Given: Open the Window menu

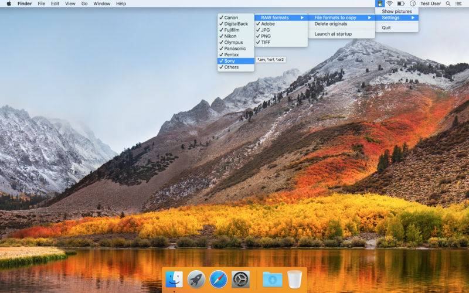Looking at the screenshot, I should pos(101,4).
